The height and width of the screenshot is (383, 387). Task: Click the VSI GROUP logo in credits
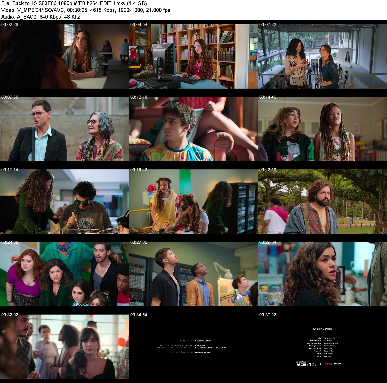(309, 364)
